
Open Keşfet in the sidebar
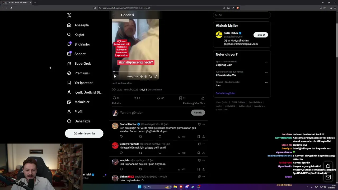pos(76,35)
